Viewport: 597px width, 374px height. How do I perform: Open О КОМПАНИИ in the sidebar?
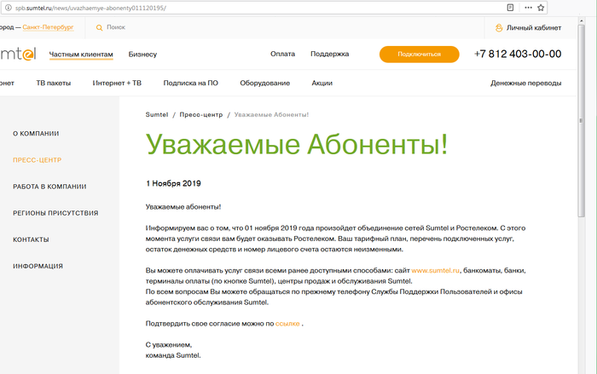tap(36, 134)
